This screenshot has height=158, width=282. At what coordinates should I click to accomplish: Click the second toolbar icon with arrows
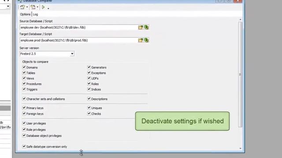33,7
